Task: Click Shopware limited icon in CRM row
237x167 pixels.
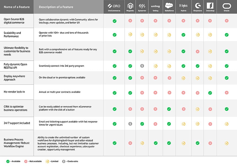Action: (197, 109)
